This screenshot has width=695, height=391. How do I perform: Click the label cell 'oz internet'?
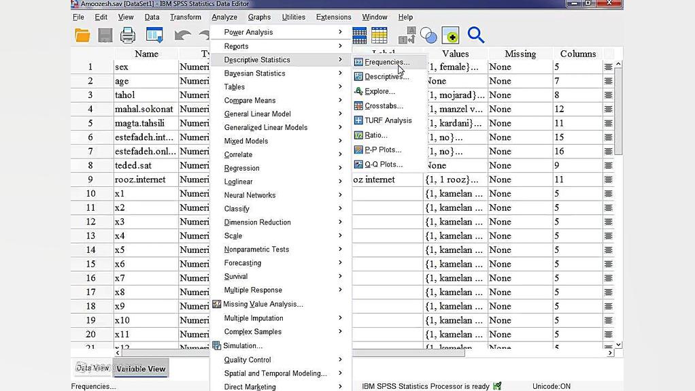pos(388,180)
